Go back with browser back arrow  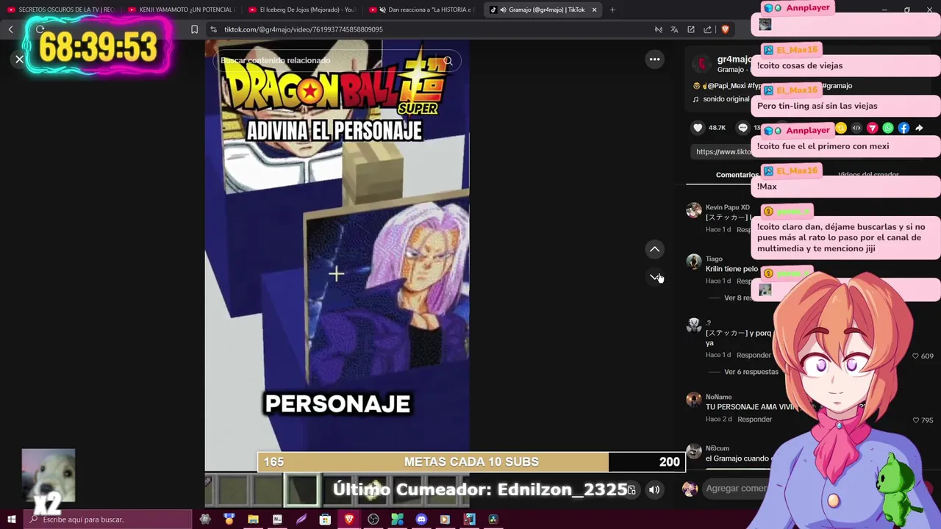[x=11, y=29]
